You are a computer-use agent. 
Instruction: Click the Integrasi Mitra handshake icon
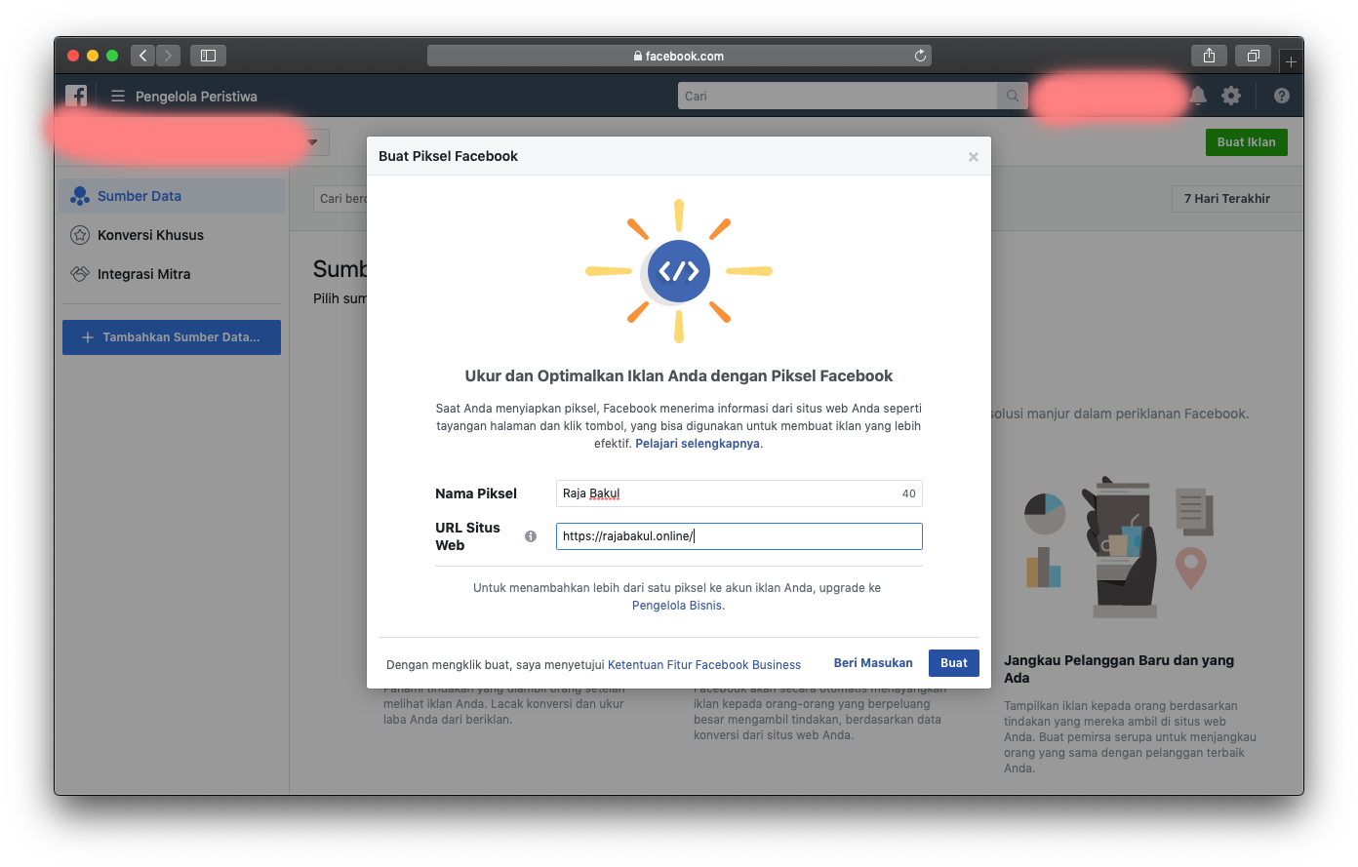[x=80, y=274]
